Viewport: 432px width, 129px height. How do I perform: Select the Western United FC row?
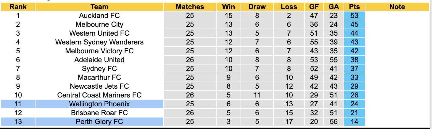point(99,33)
